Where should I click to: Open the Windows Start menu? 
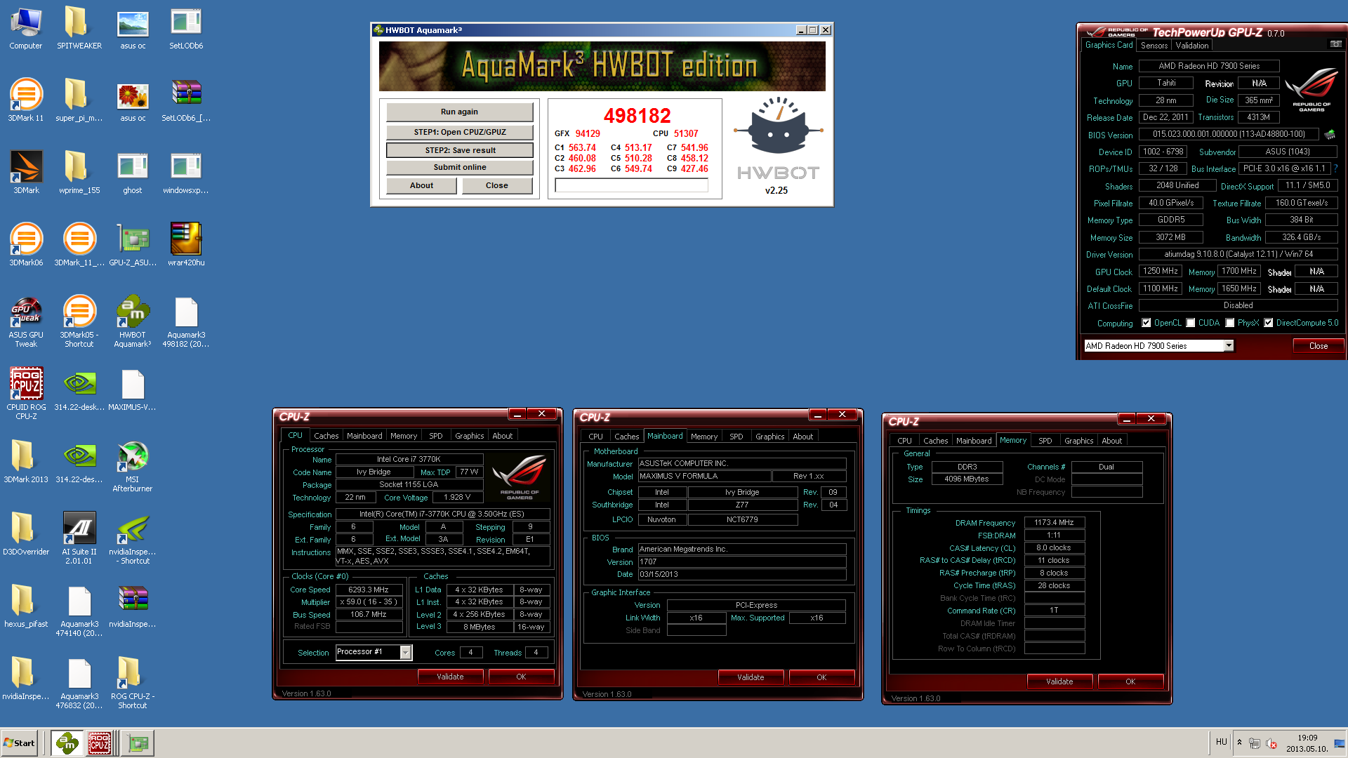point(20,743)
